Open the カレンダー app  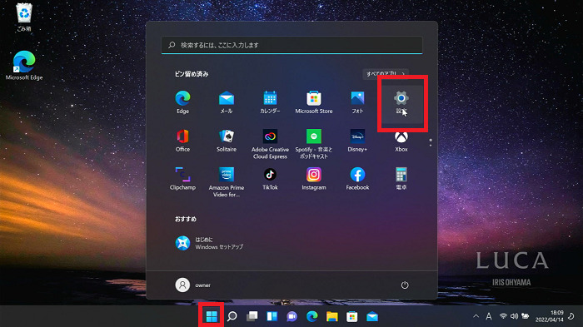270,102
